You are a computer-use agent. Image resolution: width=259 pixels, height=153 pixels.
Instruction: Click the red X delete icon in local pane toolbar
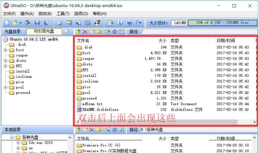92,130
